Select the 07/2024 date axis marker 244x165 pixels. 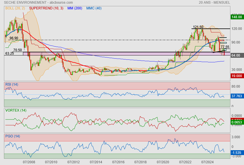(x=207, y=162)
